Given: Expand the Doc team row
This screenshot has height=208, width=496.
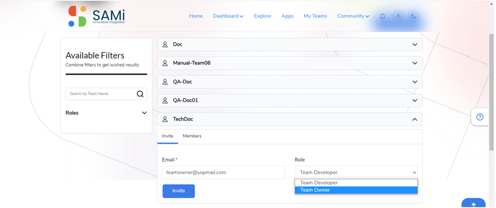Looking at the screenshot, I should [x=290, y=44].
